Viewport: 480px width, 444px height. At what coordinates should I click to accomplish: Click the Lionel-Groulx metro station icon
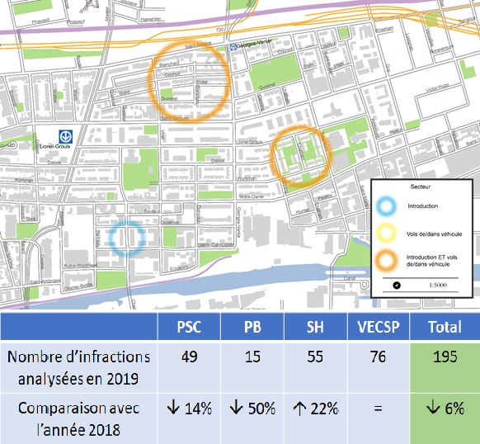point(66,137)
